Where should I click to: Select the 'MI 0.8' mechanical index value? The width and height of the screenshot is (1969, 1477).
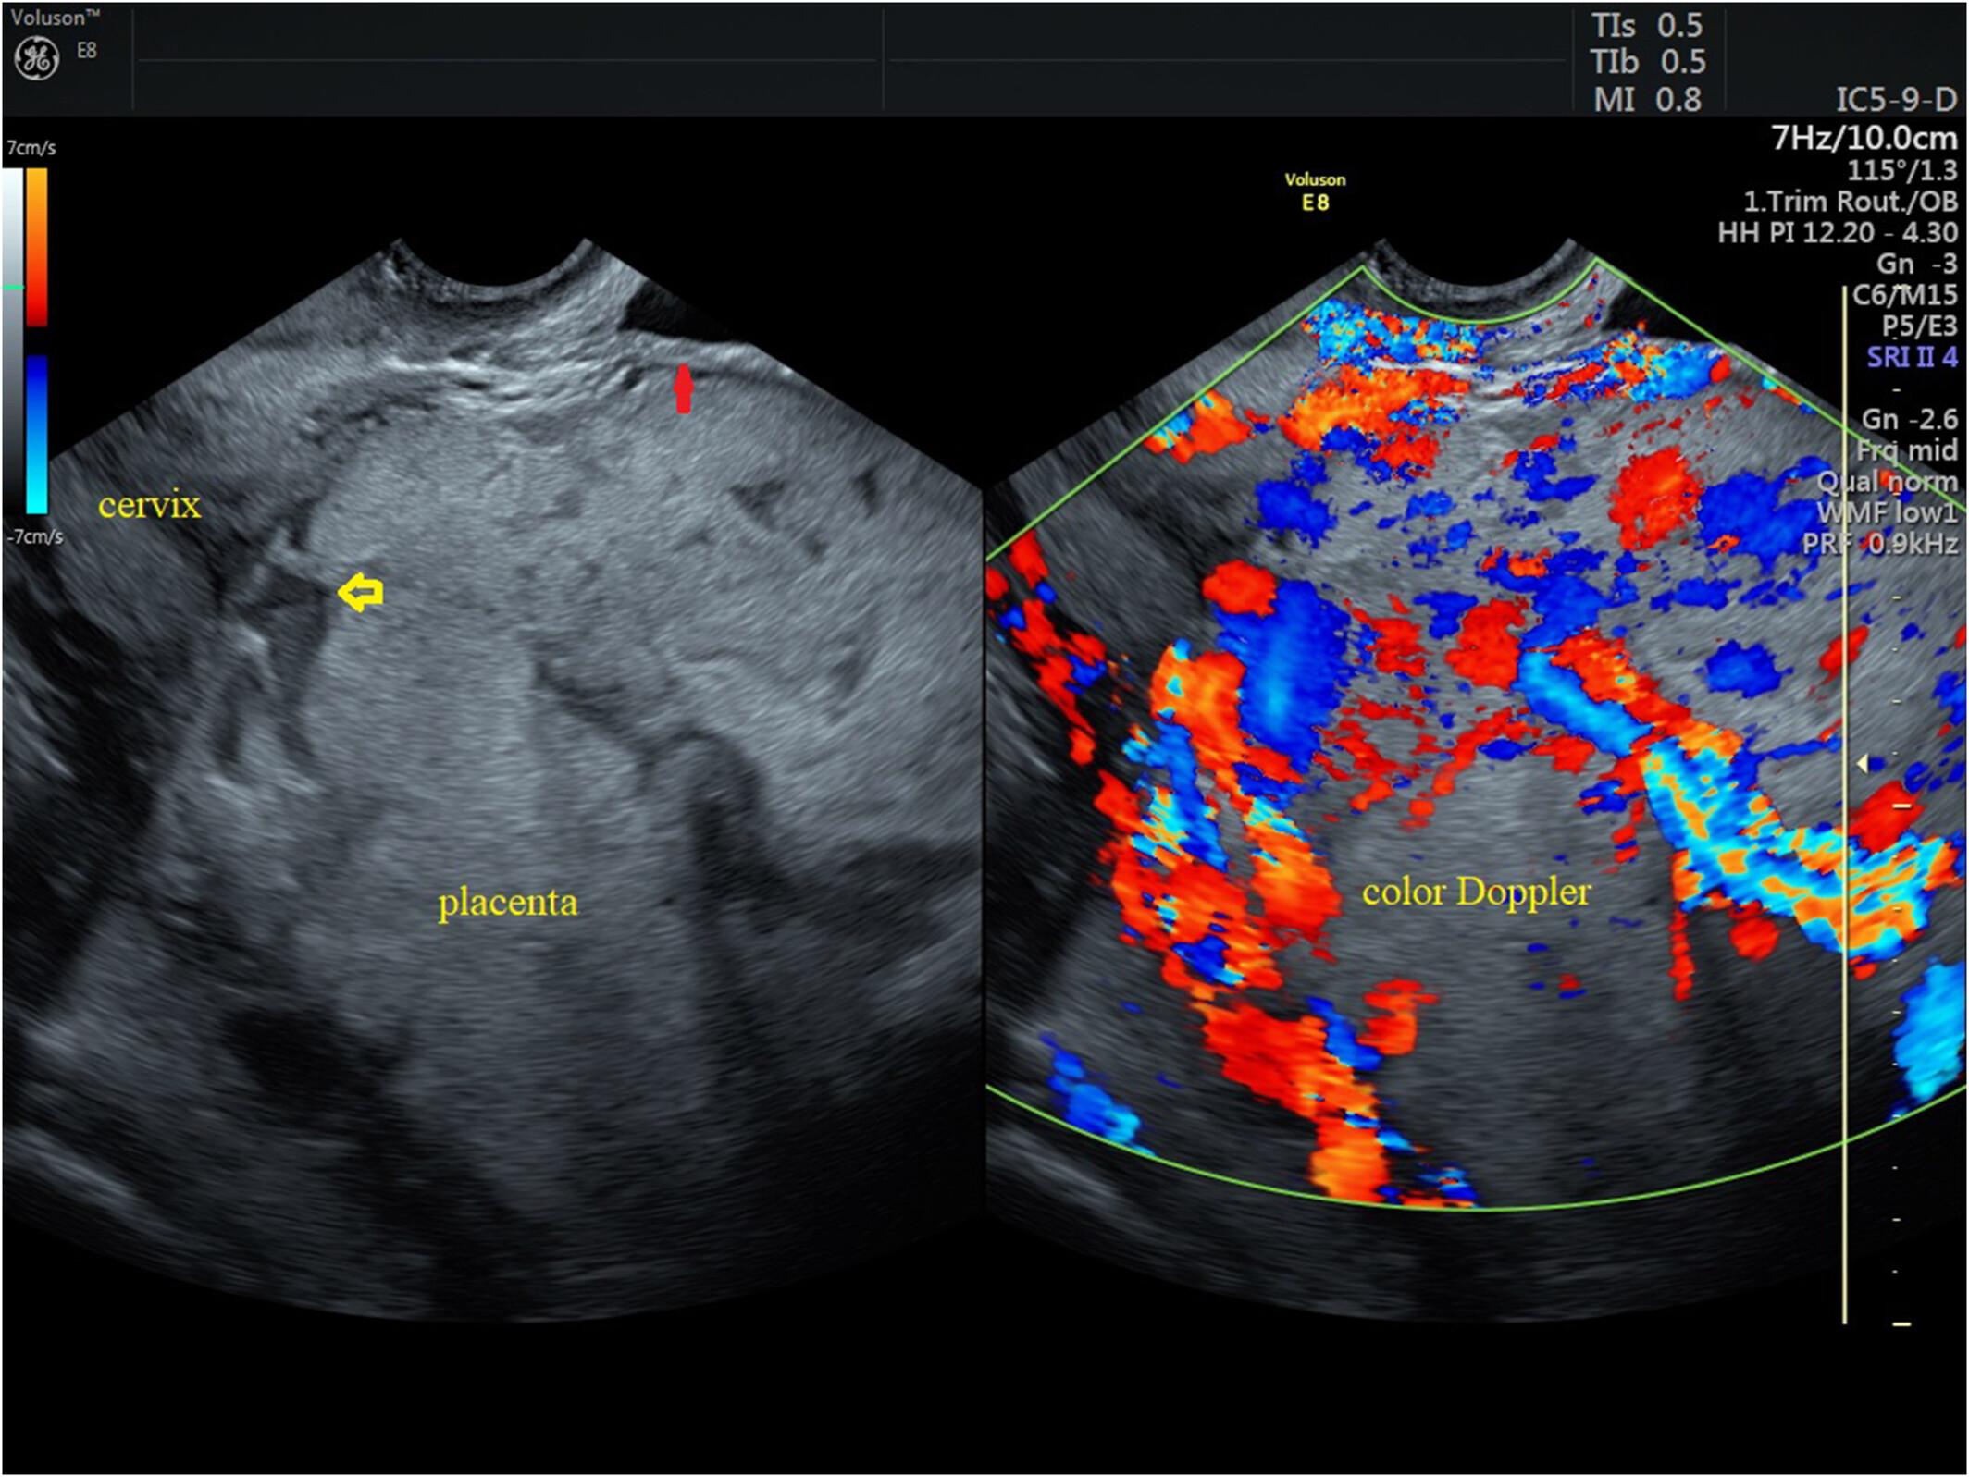coord(1647,99)
